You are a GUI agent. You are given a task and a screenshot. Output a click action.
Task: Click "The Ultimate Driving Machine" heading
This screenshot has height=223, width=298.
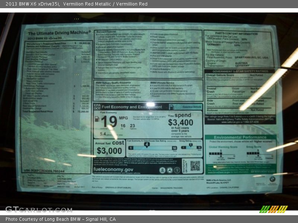59,33
